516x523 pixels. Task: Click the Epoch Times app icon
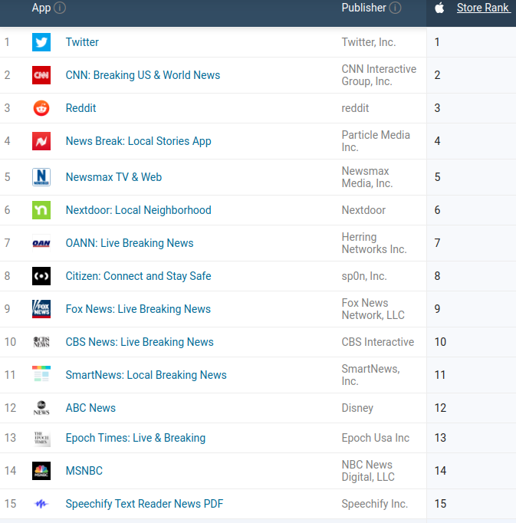[x=41, y=438]
